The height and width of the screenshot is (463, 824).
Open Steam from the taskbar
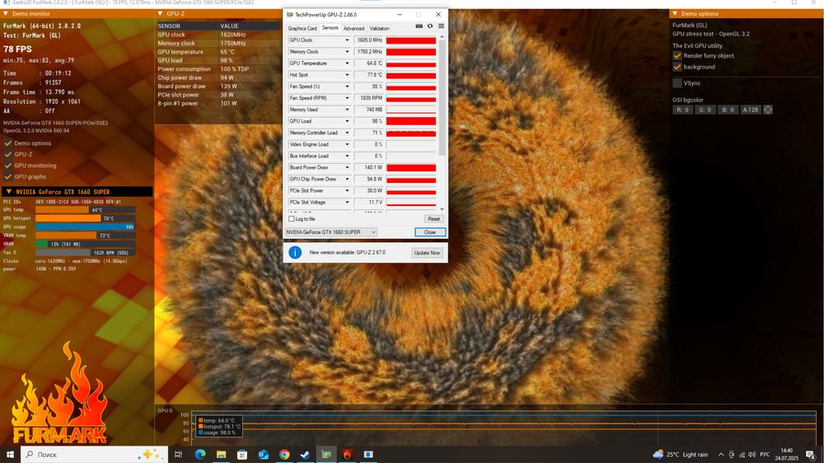point(306,454)
